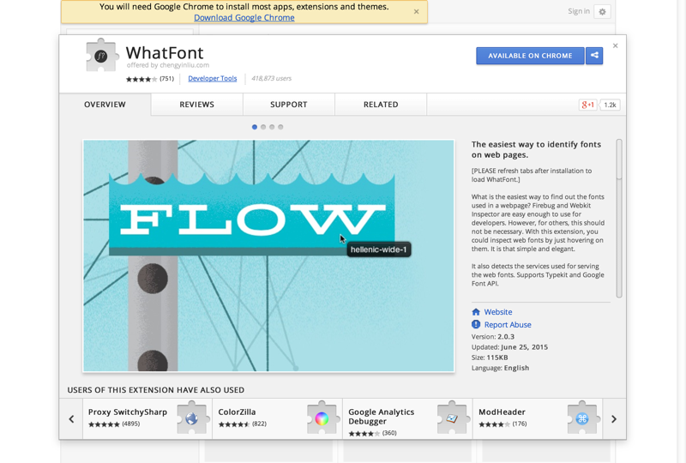Open the Developer Tools category link

click(x=212, y=78)
